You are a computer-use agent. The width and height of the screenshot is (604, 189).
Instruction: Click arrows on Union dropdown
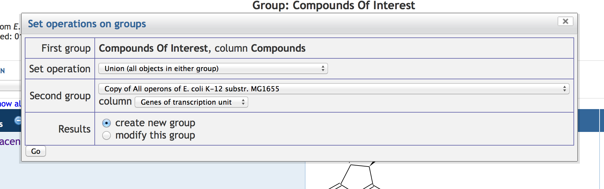(x=323, y=68)
